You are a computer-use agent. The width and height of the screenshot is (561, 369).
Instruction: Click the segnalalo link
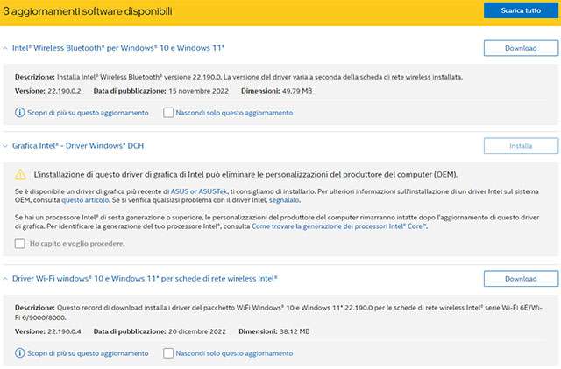click(x=284, y=200)
